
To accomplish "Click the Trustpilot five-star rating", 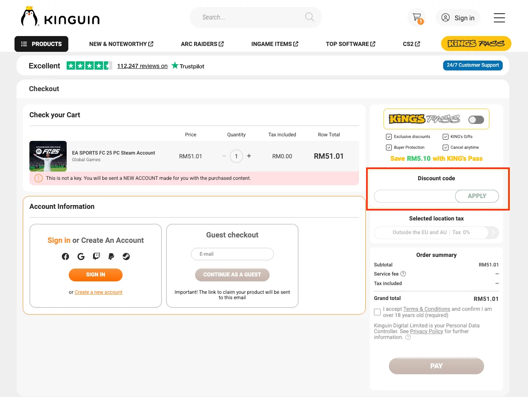I will pos(89,65).
